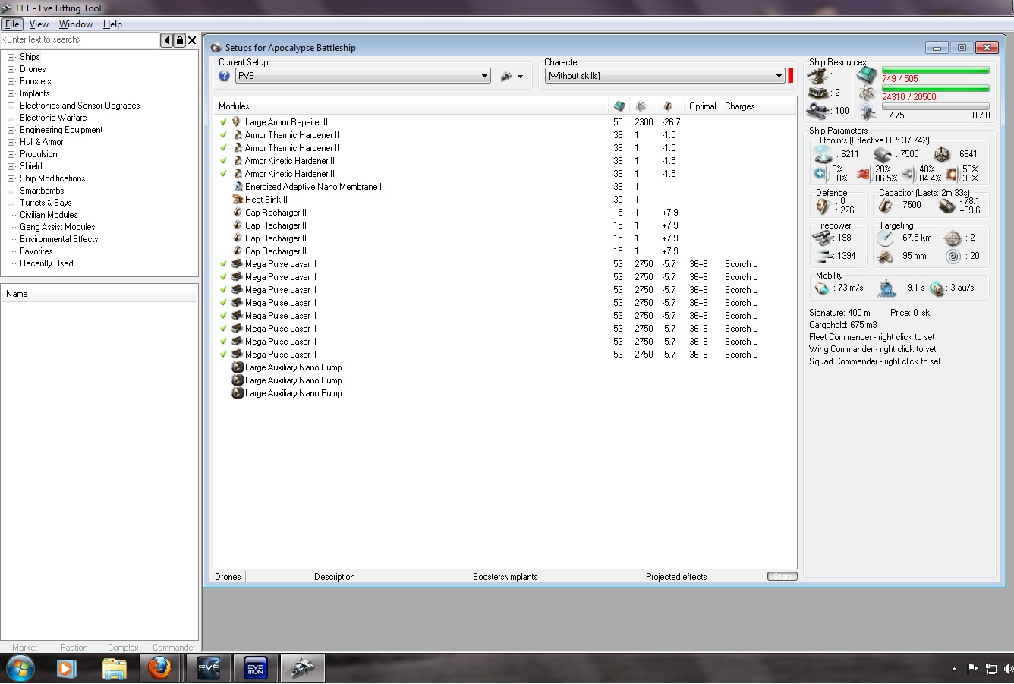Open Windows Explorer from the taskbar
1014x684 pixels.
click(x=114, y=668)
